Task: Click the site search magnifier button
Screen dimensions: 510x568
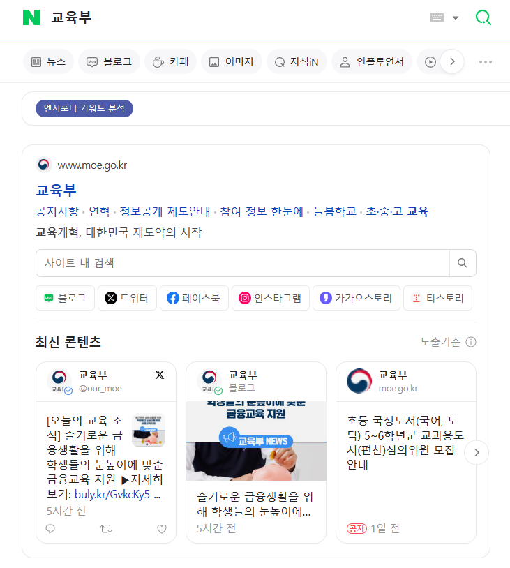Action: pyautogui.click(x=463, y=263)
